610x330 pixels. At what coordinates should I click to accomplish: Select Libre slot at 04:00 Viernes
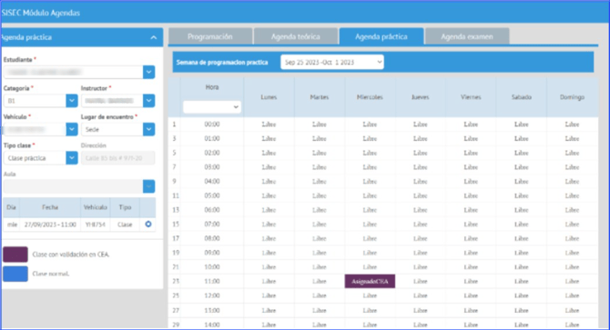point(471,181)
